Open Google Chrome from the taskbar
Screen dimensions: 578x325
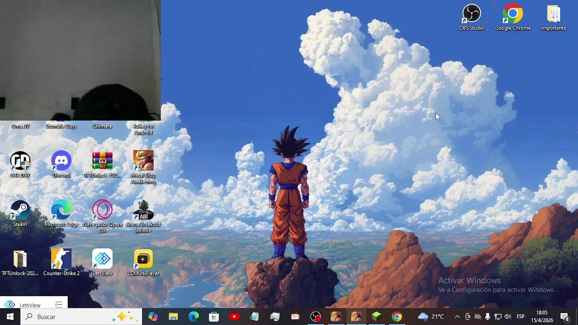pyautogui.click(x=397, y=317)
